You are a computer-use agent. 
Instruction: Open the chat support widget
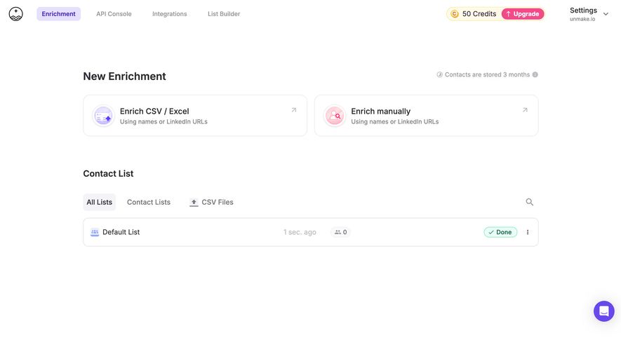[604, 311]
